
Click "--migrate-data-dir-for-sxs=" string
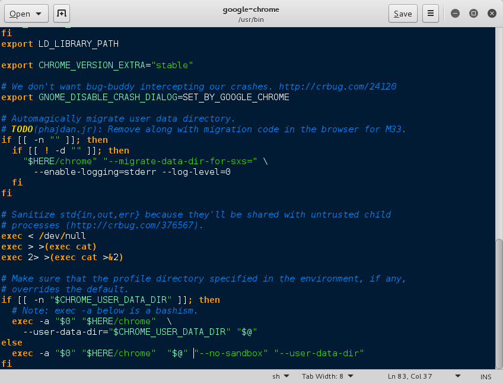180,161
